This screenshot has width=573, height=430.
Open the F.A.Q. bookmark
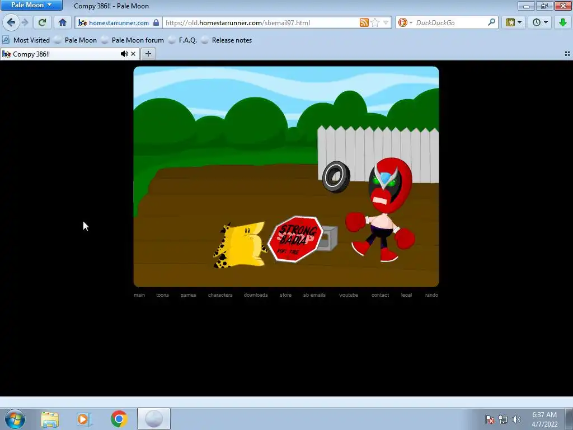pyautogui.click(x=183, y=40)
